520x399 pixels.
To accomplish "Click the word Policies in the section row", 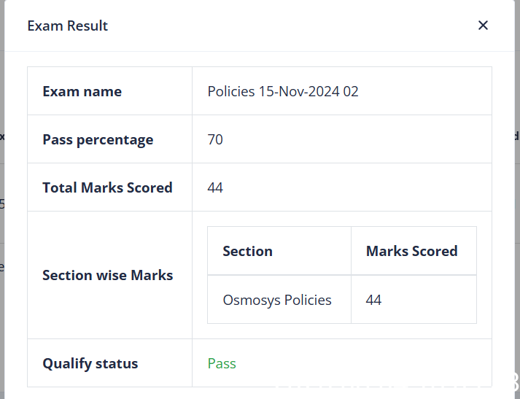I will click(308, 300).
